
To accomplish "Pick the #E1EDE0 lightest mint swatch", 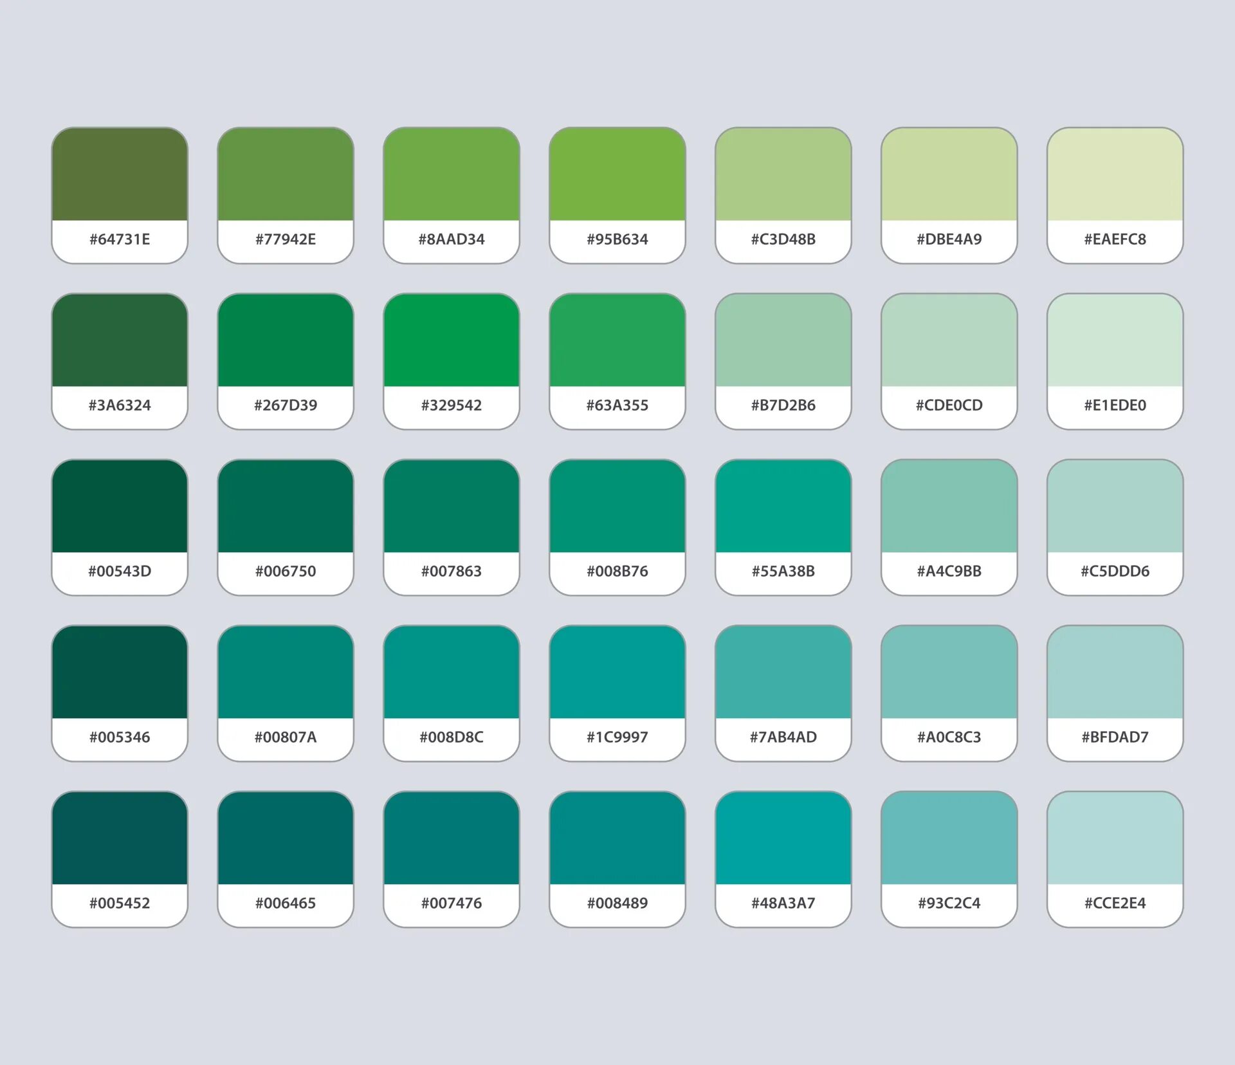I will 1115,340.
